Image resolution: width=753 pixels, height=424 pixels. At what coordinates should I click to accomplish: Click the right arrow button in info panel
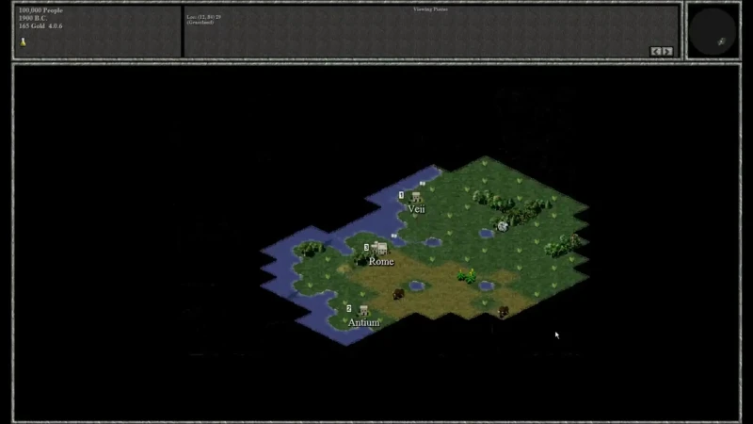(x=667, y=51)
